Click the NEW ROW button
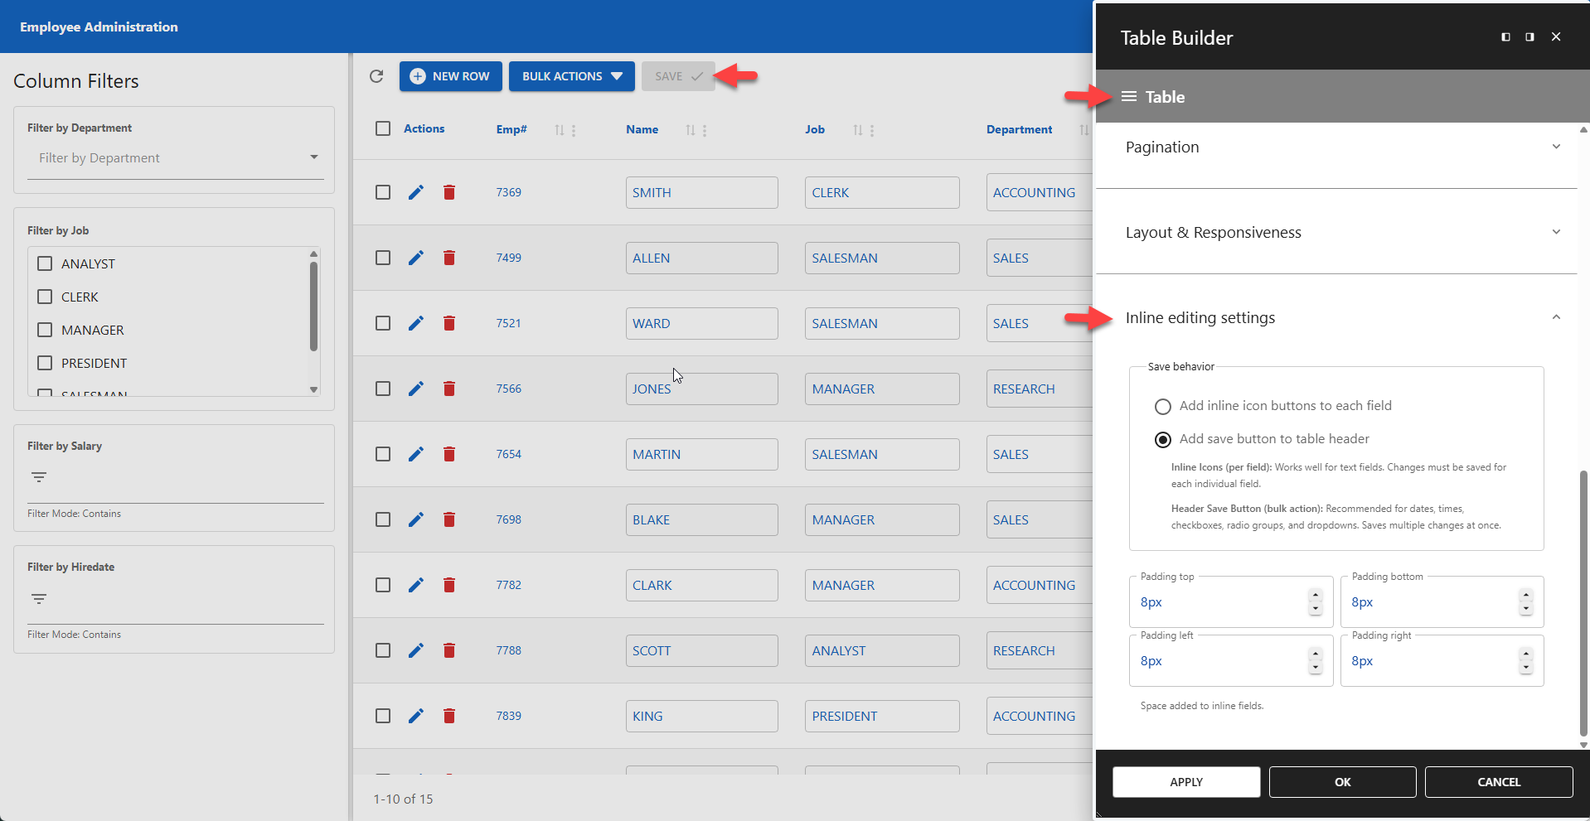Viewport: 1590px width, 821px height. coord(450,75)
